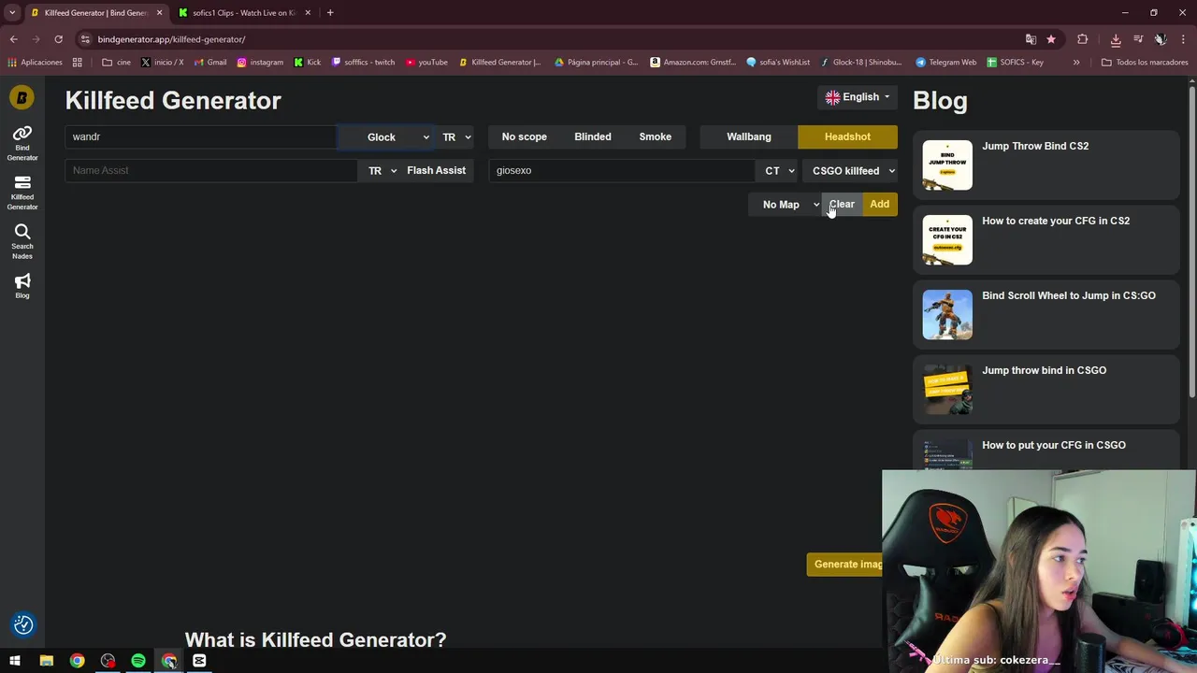The width and height of the screenshot is (1197, 673).
Task: Open Jump throw bind in CSGO article
Action: click(x=1046, y=389)
